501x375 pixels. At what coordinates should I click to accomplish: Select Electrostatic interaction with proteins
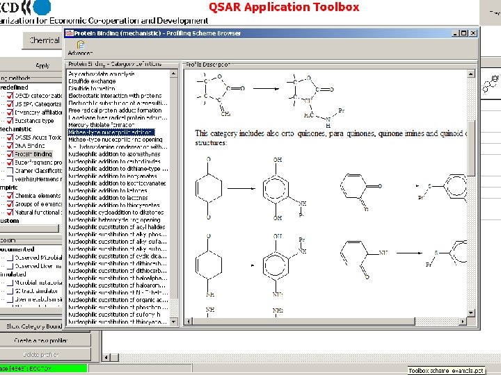coord(115,96)
